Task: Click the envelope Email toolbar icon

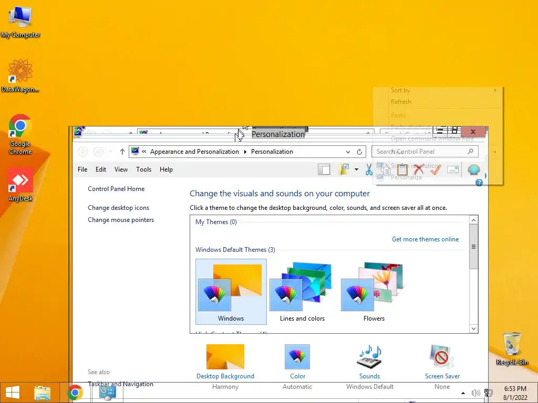Action: (x=453, y=169)
